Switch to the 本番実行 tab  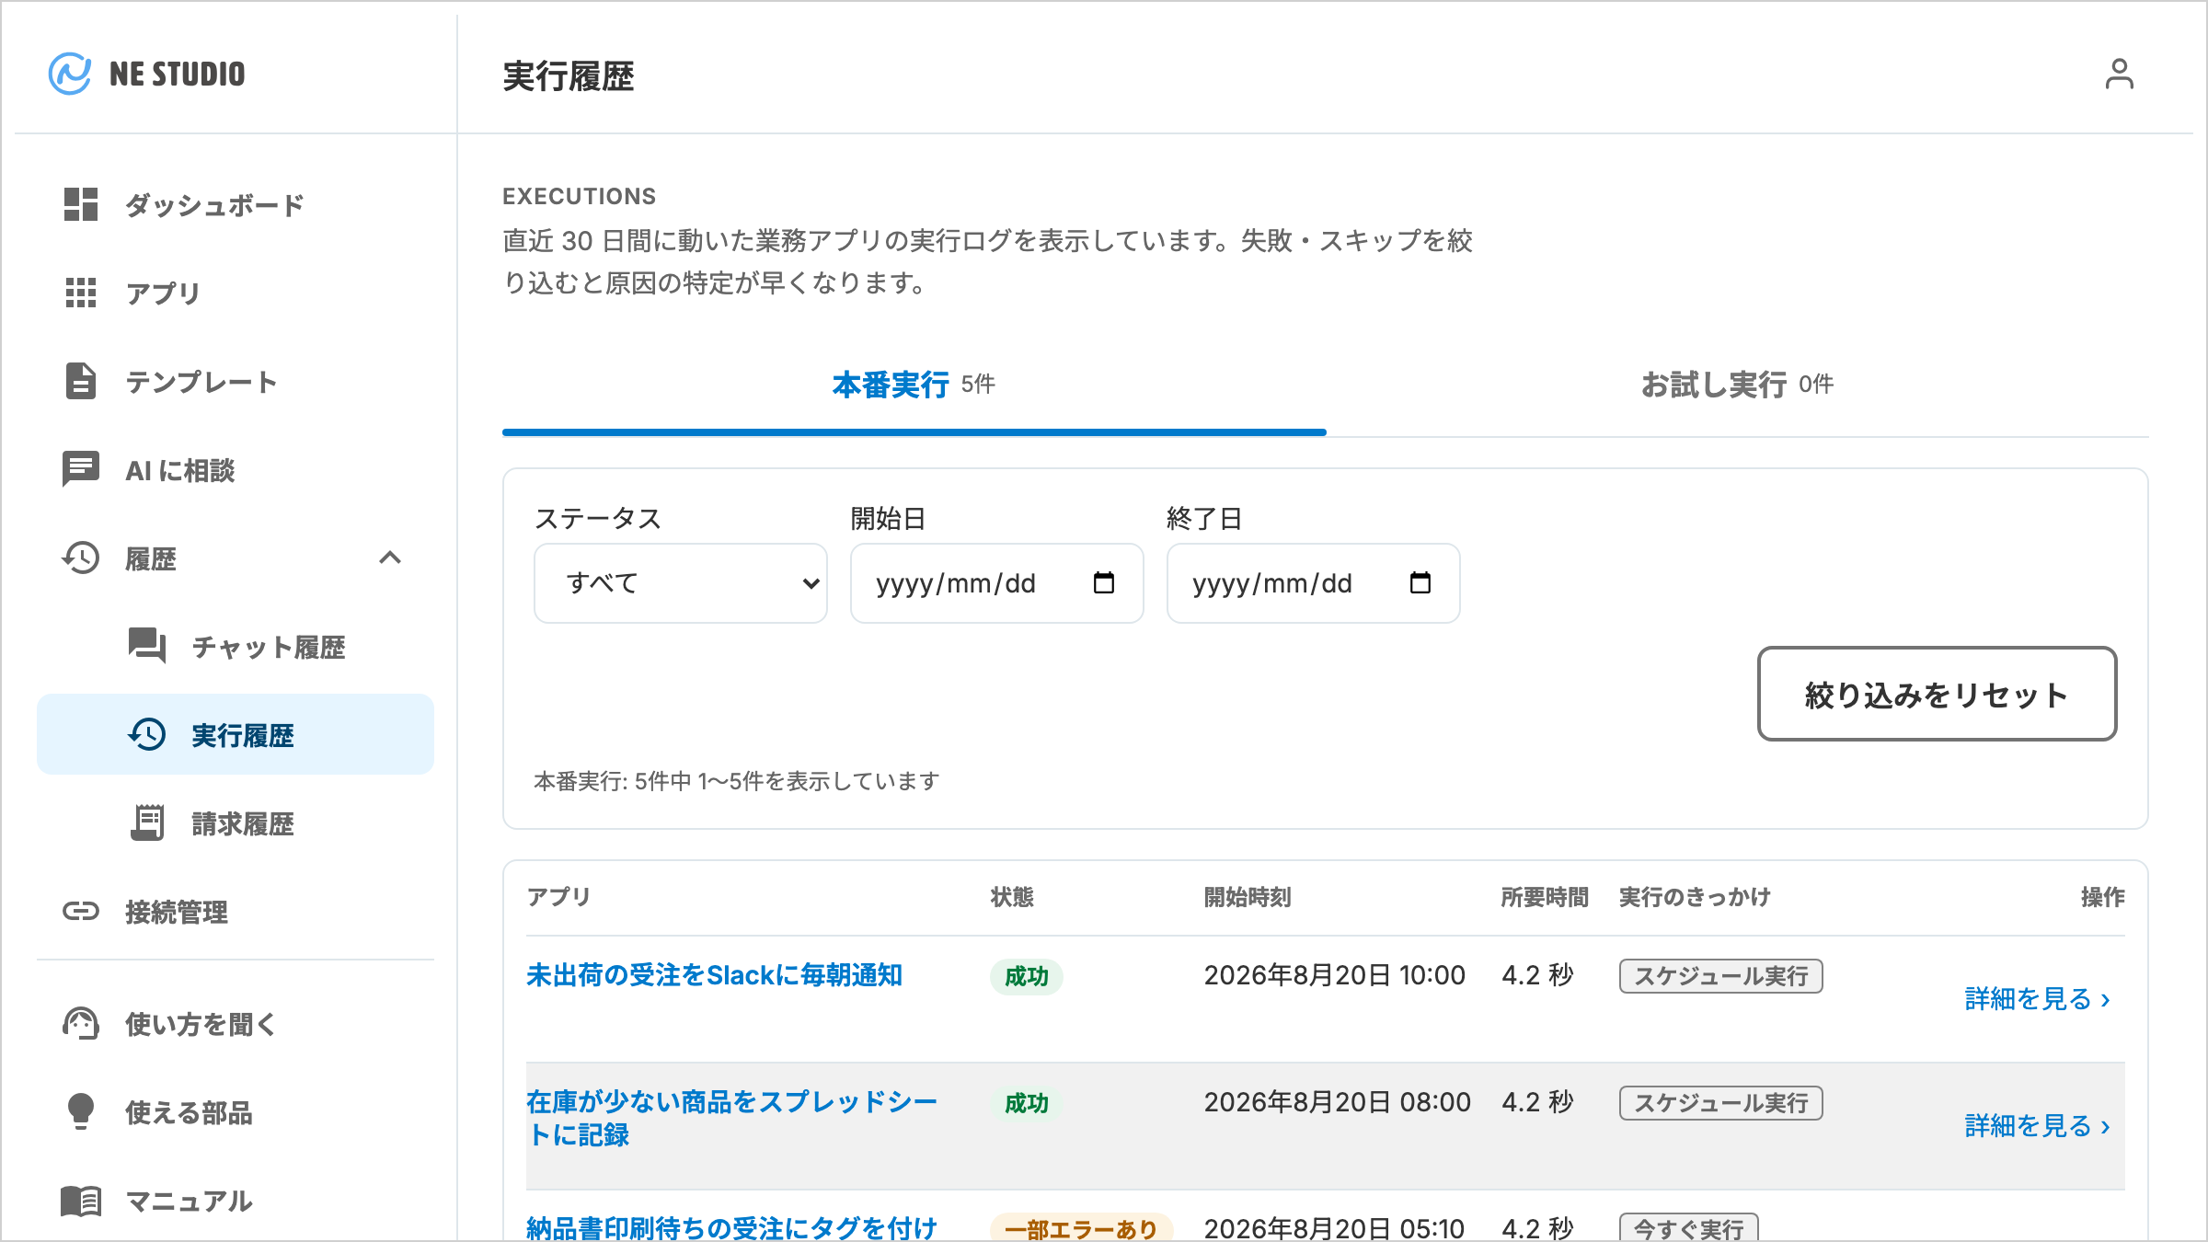tap(914, 385)
